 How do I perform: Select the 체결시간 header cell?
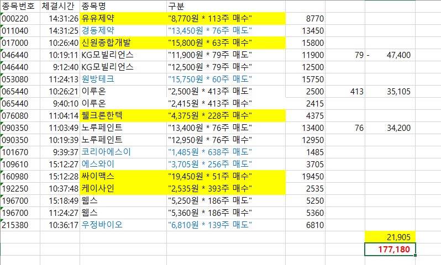pyautogui.click(x=60, y=6)
